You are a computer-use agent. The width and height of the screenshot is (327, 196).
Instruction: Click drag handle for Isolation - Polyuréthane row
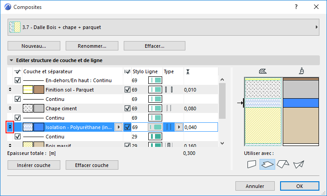click(10, 127)
